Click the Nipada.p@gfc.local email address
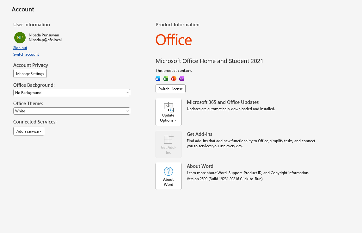Screen dimensions: 362x233 (x=45, y=40)
